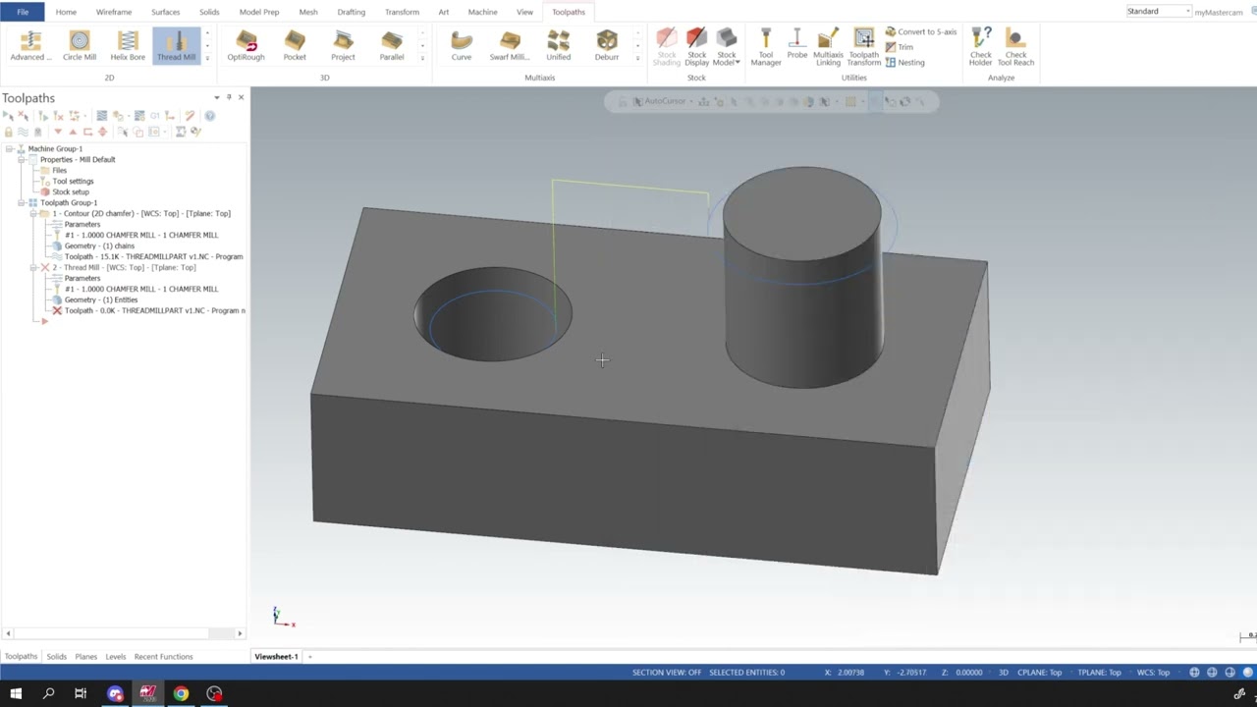Click the Probe utility
Viewport: 1257px width, 707px height.
coord(796,45)
